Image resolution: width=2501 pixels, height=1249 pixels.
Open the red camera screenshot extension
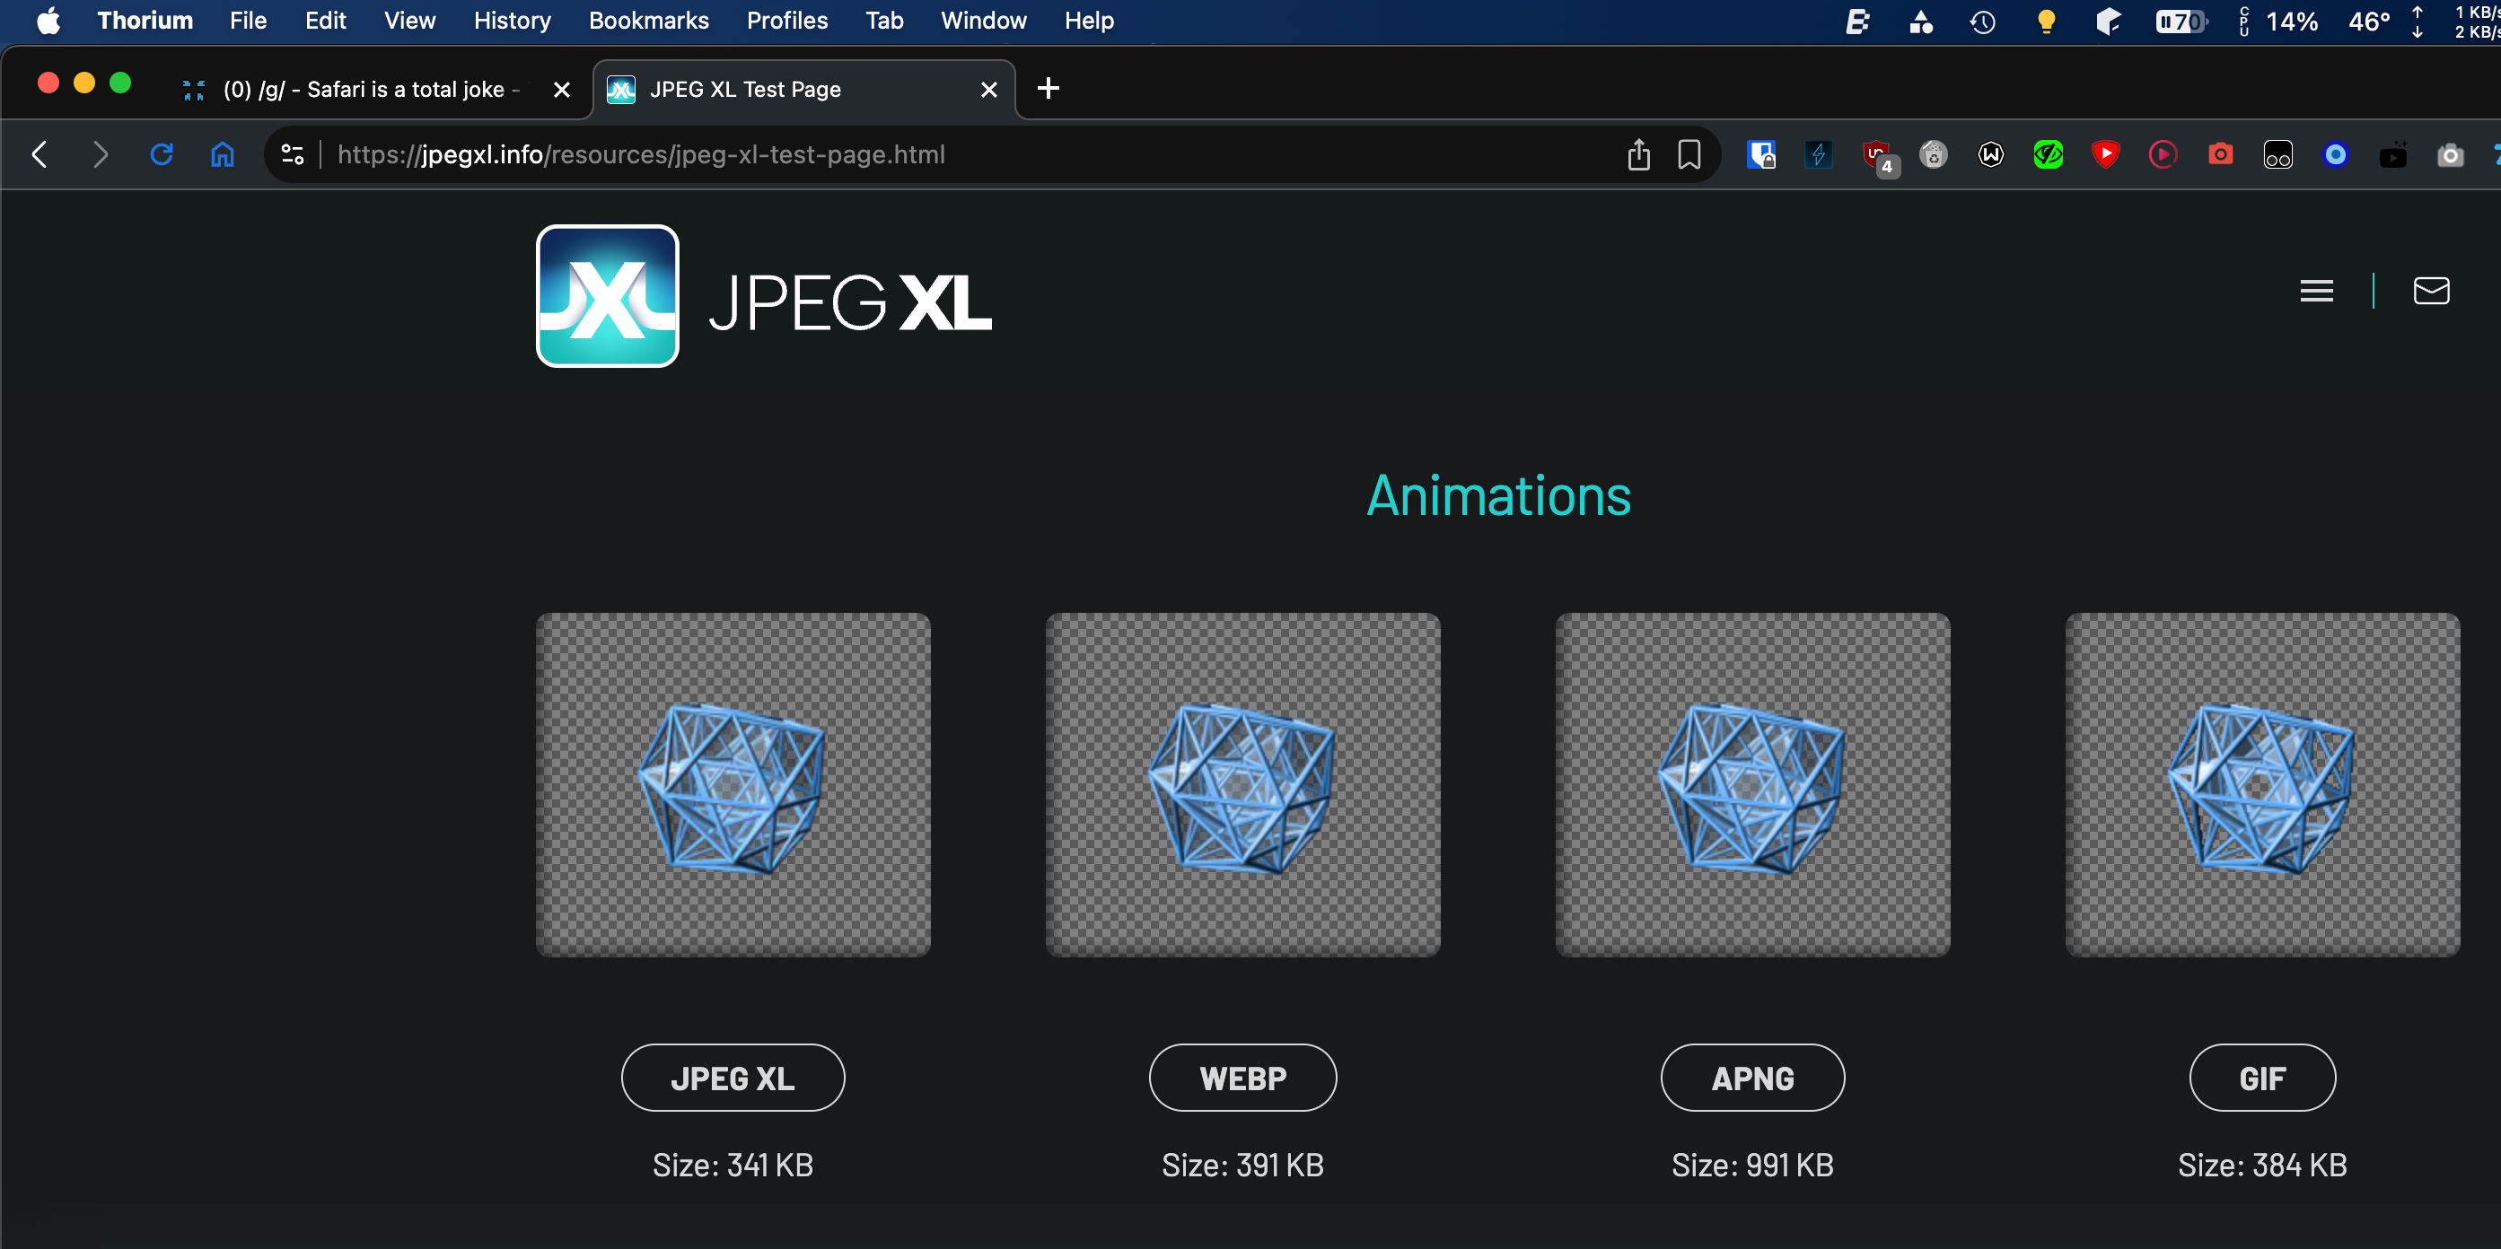(2220, 154)
